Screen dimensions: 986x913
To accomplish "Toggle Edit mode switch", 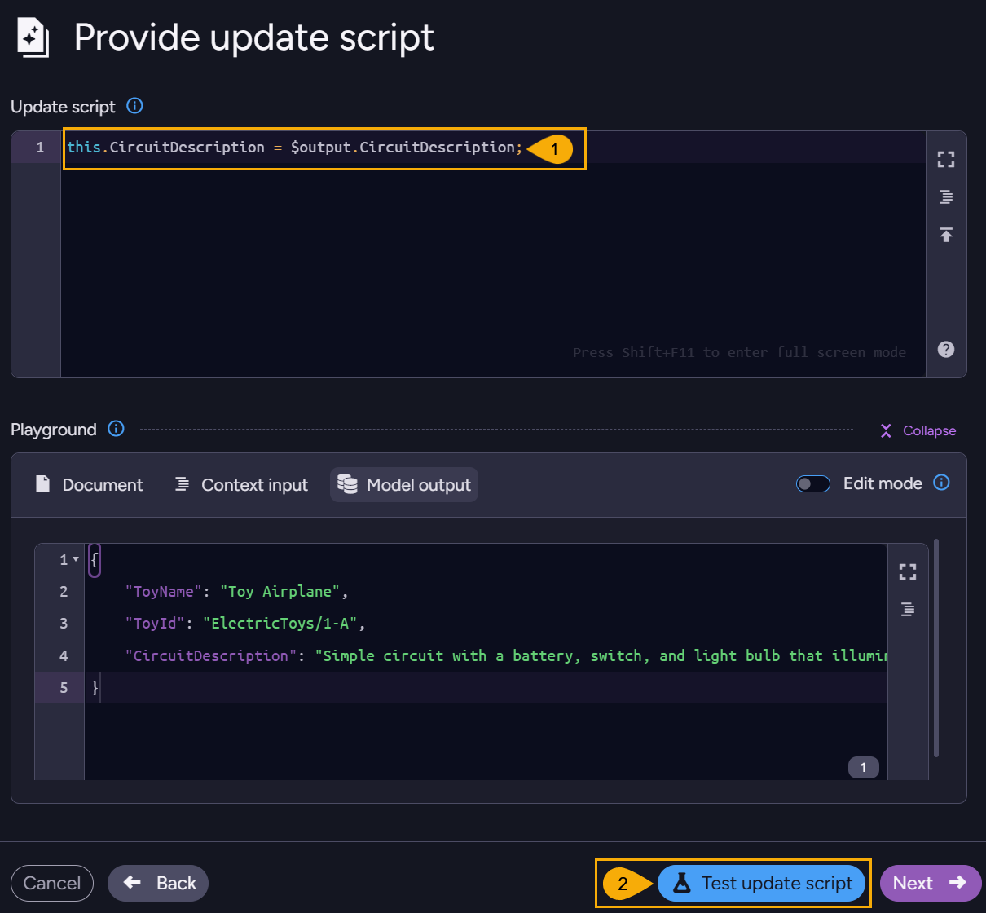I will (813, 483).
